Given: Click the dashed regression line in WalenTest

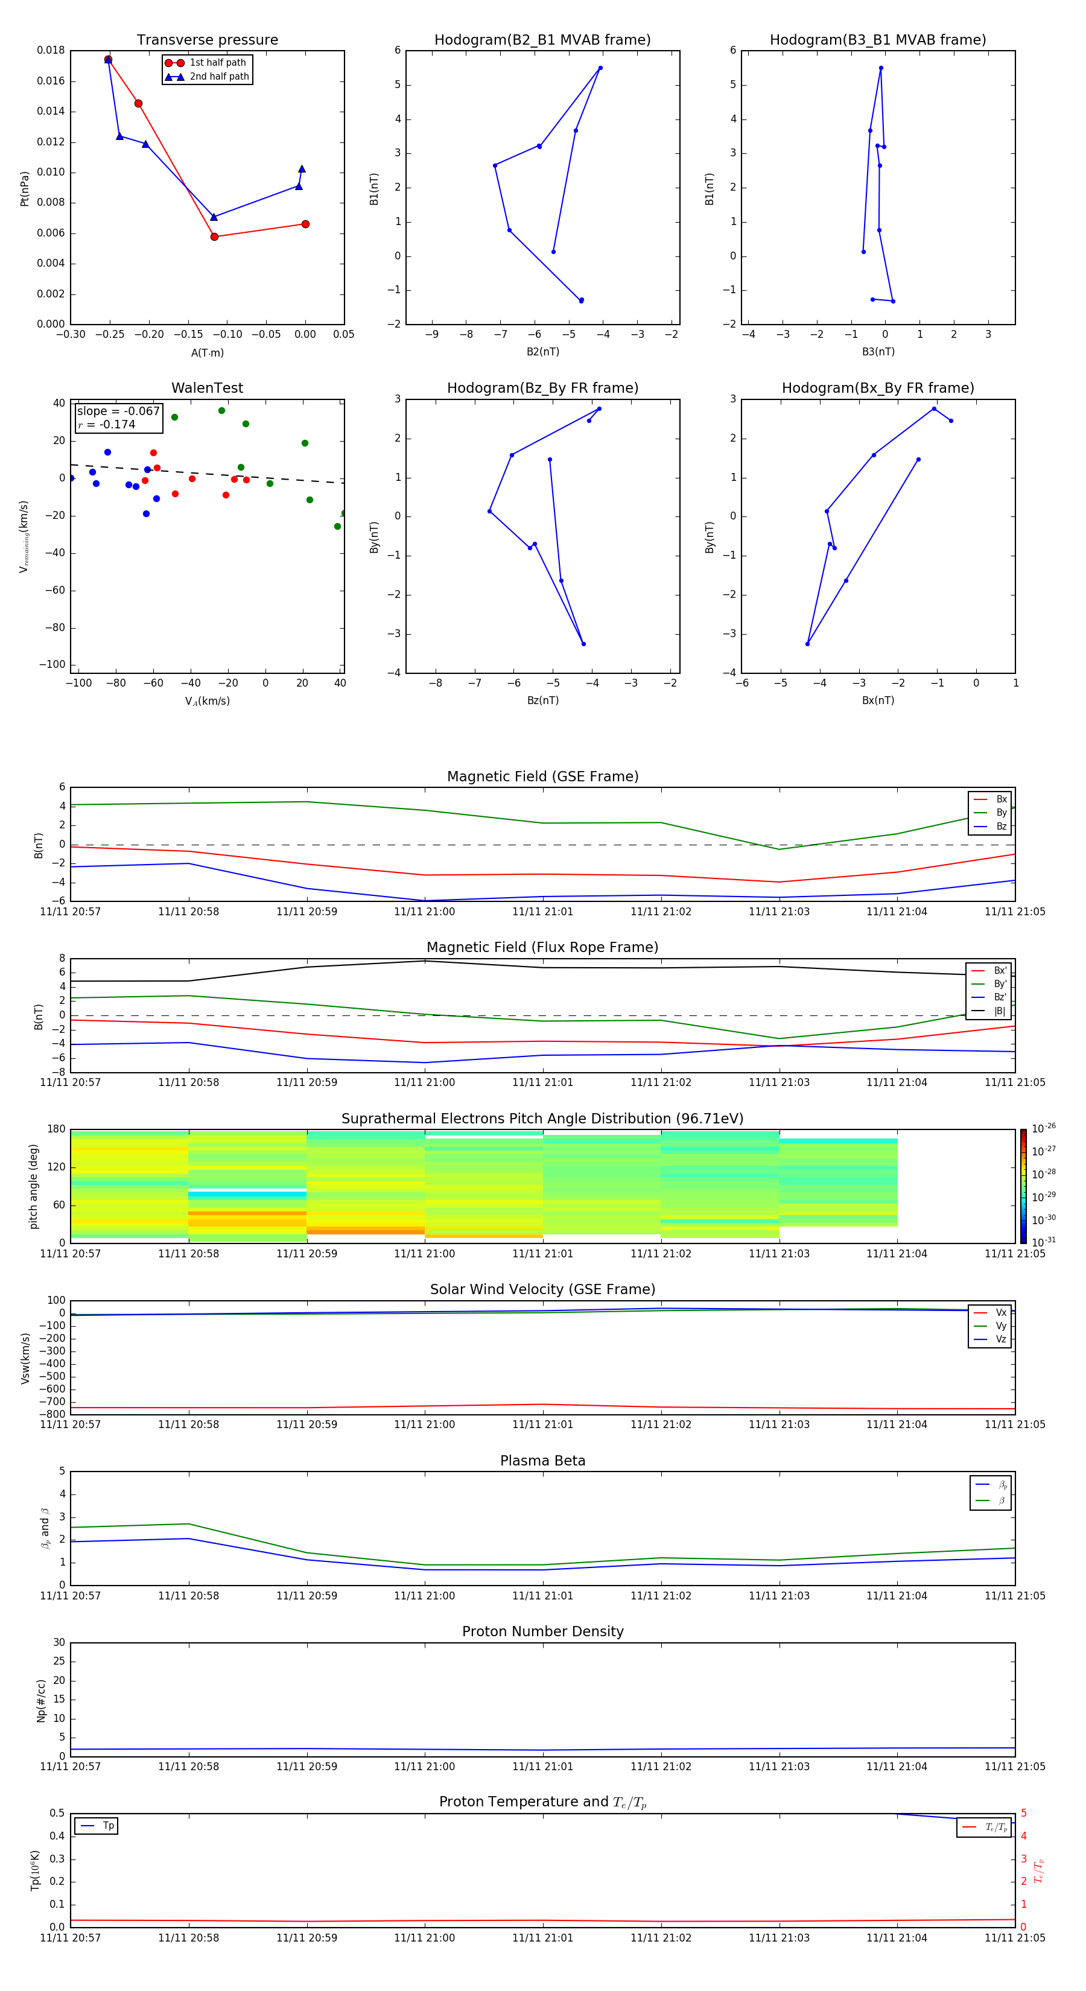Looking at the screenshot, I should (x=207, y=474).
